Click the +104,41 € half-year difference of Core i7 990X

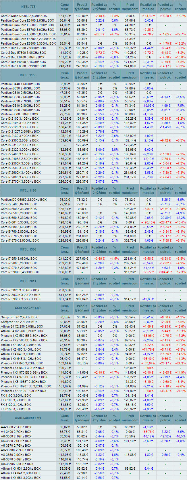coord(165,272)
